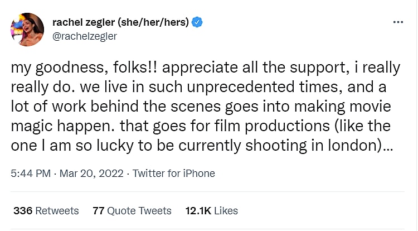
Task: Click the Mar 20, 2022 date
Action: coord(89,174)
